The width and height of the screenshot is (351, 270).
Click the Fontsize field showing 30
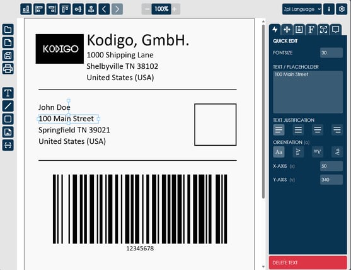pos(331,52)
